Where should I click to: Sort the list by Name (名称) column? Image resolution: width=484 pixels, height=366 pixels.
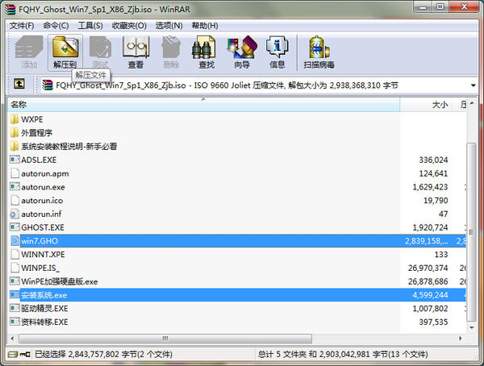(161, 104)
